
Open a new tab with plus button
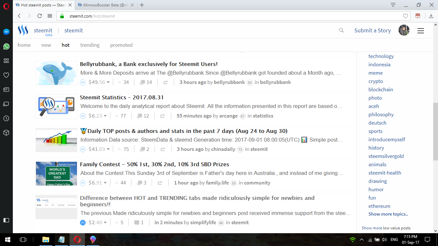click(142, 5)
